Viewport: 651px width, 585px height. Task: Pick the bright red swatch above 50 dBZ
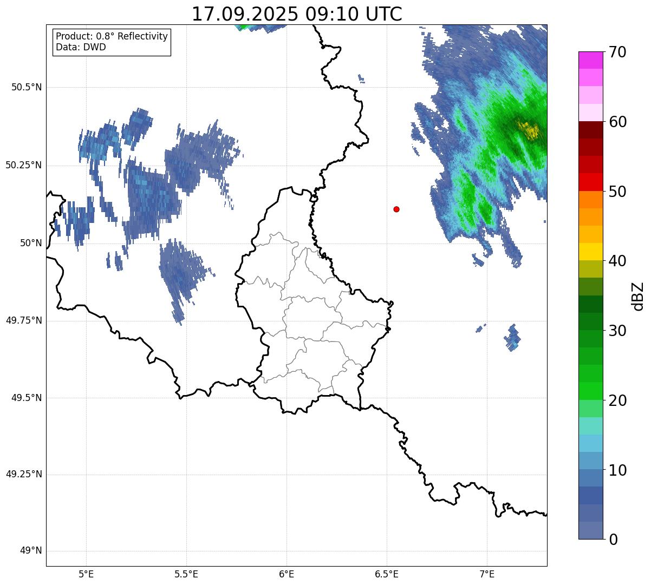591,182
